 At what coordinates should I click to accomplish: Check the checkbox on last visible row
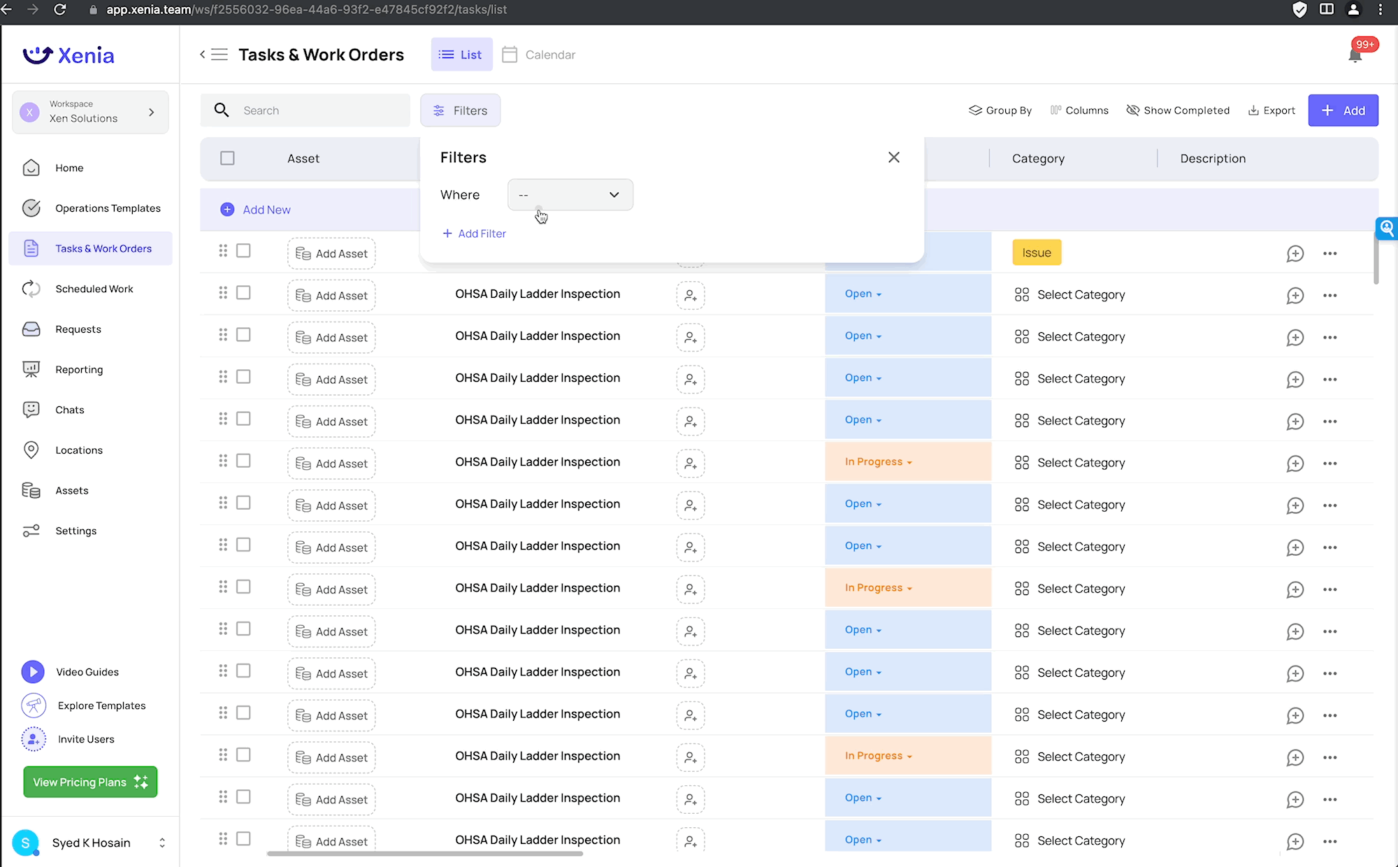(x=243, y=838)
